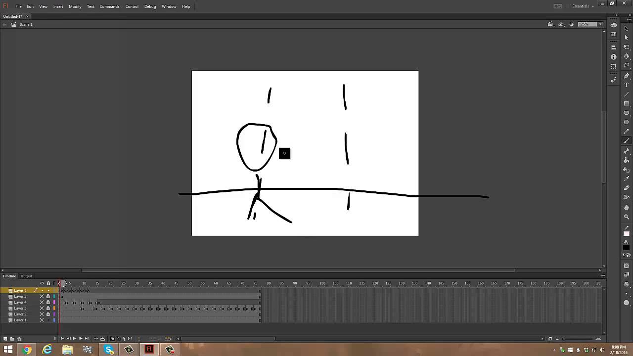Image resolution: width=633 pixels, height=356 pixels.
Task: Open the collapsed Align panel
Action: tap(614, 47)
